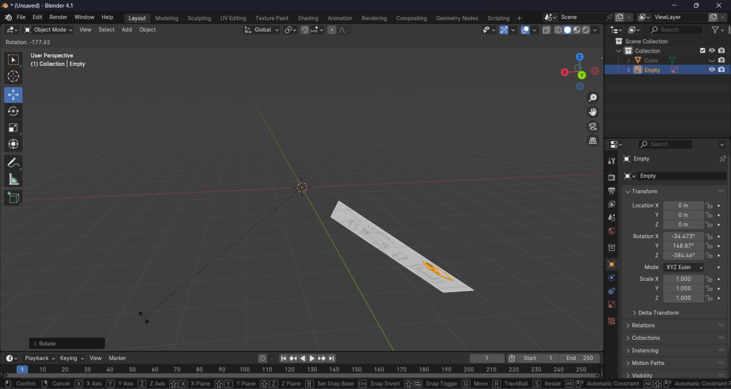The width and height of the screenshot is (731, 389).
Task: Click the Blender logo menu icon
Action: [8, 18]
